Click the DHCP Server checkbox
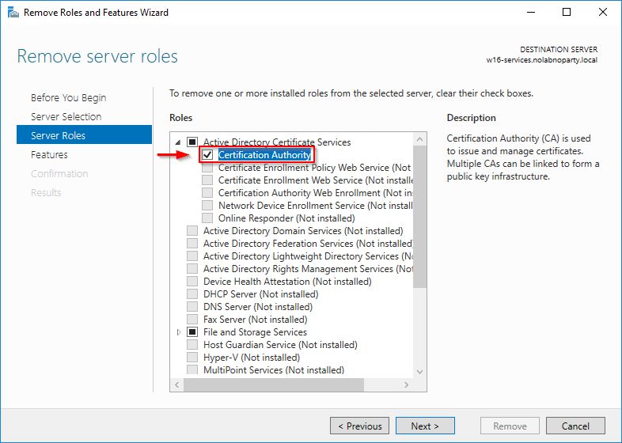This screenshot has height=443, width=622. 192,293
